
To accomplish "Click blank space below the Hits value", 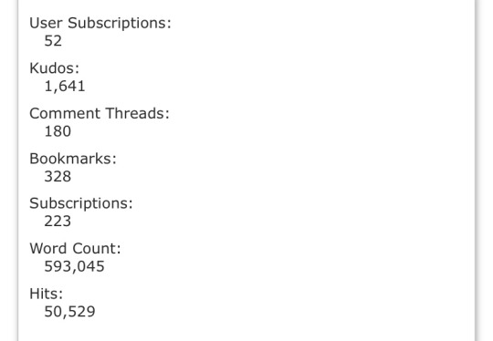I will tap(246, 330).
